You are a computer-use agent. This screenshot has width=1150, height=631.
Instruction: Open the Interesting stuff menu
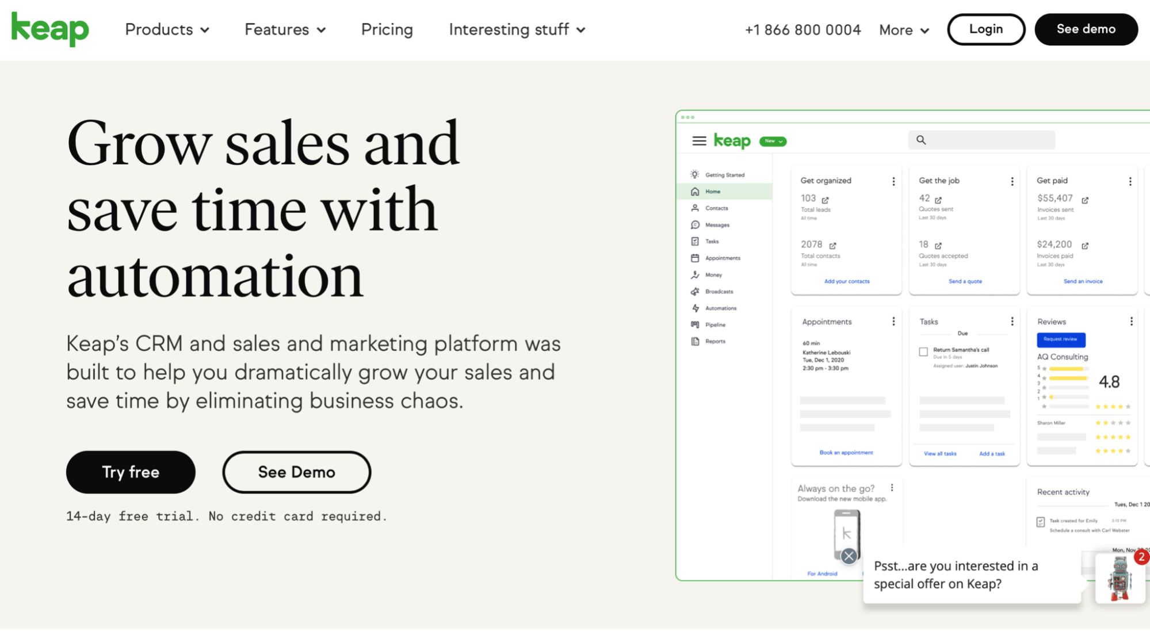pyautogui.click(x=517, y=29)
